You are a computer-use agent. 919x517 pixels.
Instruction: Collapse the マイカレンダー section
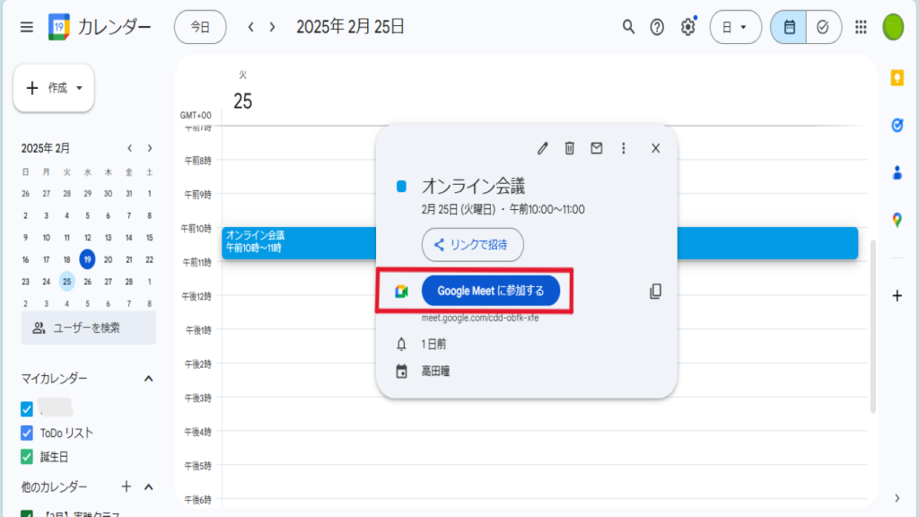[148, 379]
